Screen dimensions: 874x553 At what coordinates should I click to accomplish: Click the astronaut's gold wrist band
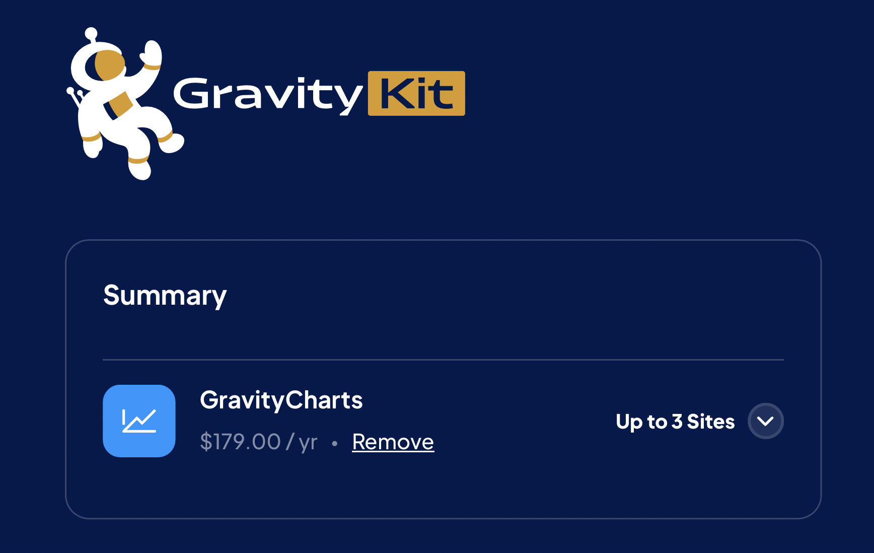pyautogui.click(x=151, y=66)
